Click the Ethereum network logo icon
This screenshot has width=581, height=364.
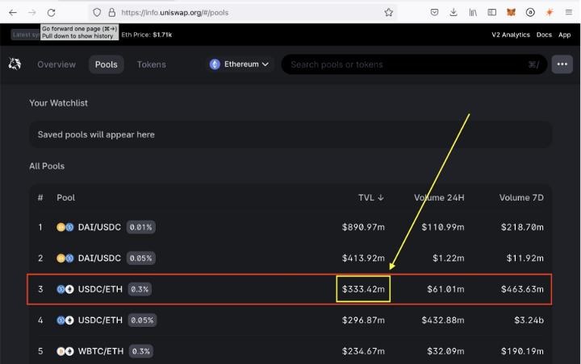[x=215, y=64]
